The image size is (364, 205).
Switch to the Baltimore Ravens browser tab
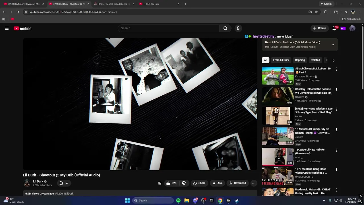click(x=24, y=4)
